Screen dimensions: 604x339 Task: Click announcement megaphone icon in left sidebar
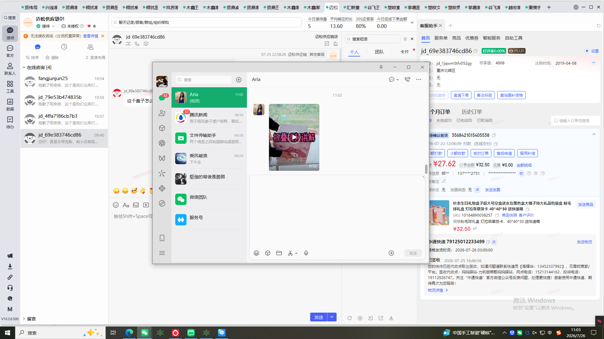[x=10, y=256]
